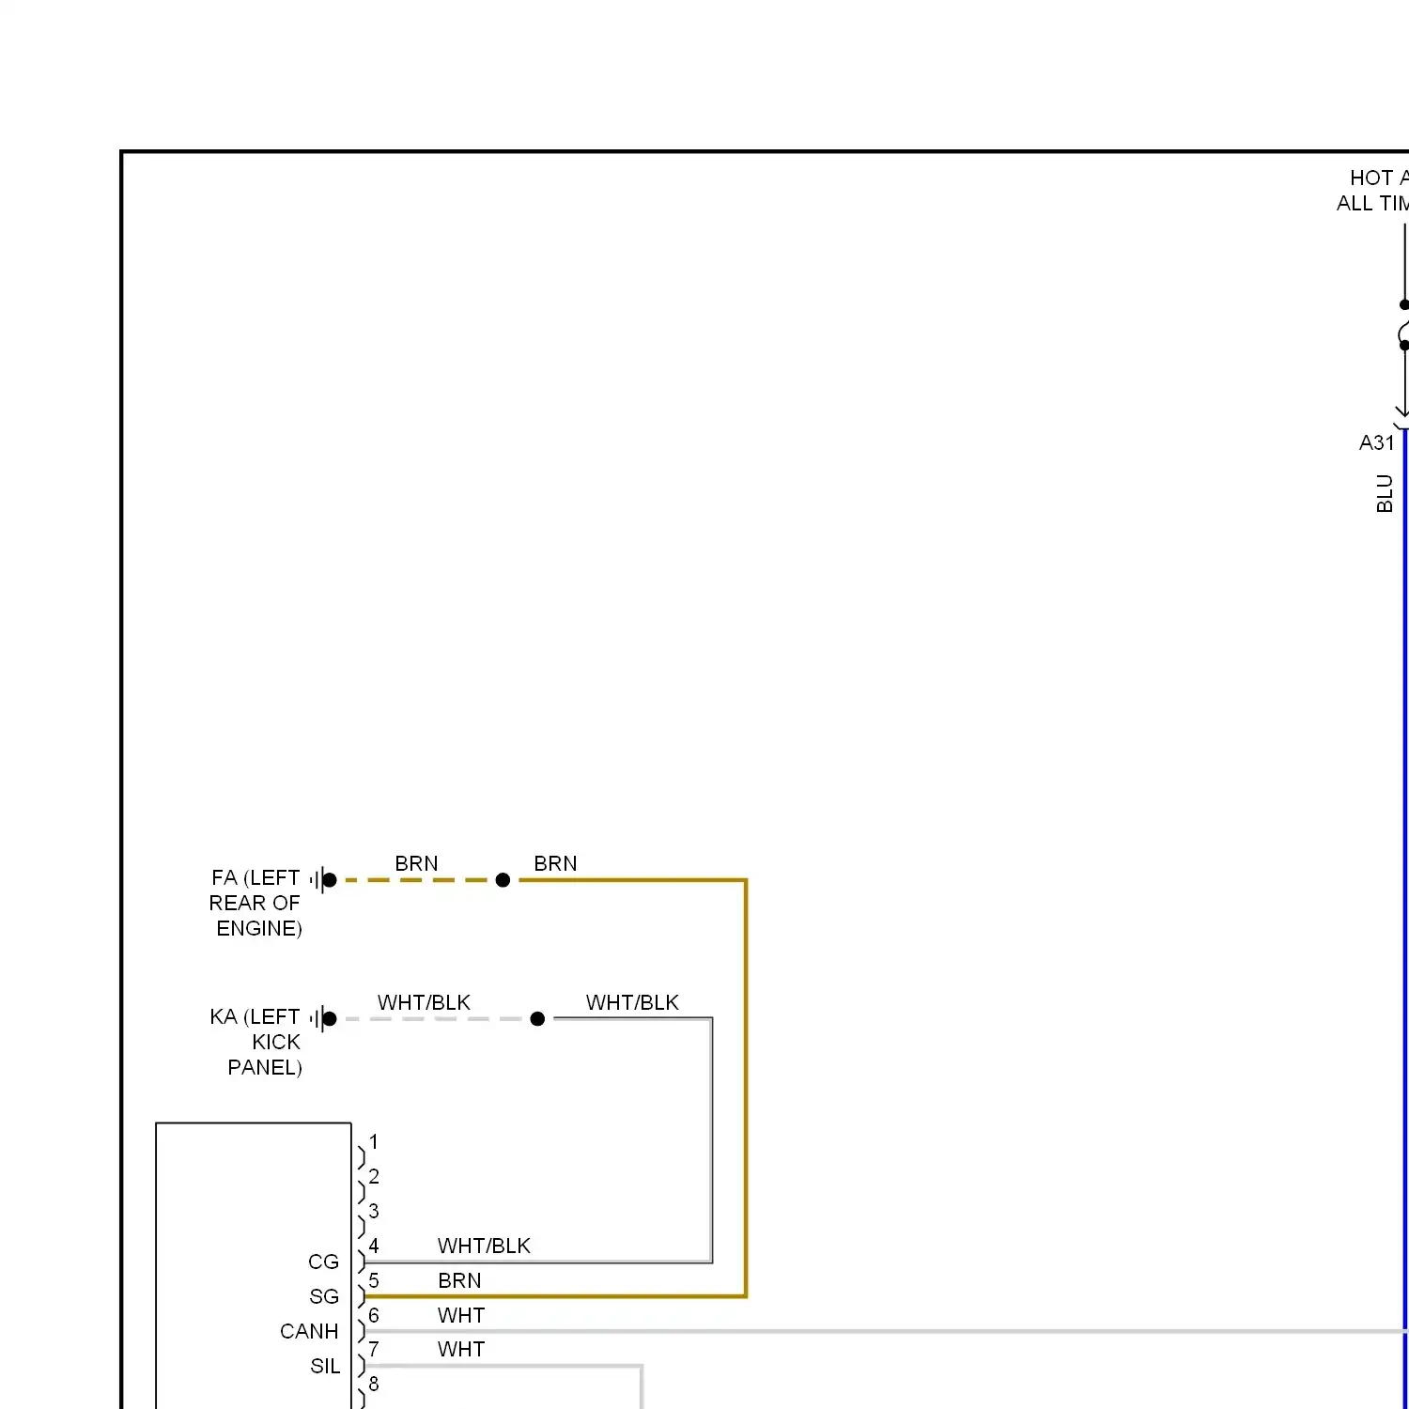Click the WHT label at pin 7
Image resolution: width=1409 pixels, height=1409 pixels.
461,1349
